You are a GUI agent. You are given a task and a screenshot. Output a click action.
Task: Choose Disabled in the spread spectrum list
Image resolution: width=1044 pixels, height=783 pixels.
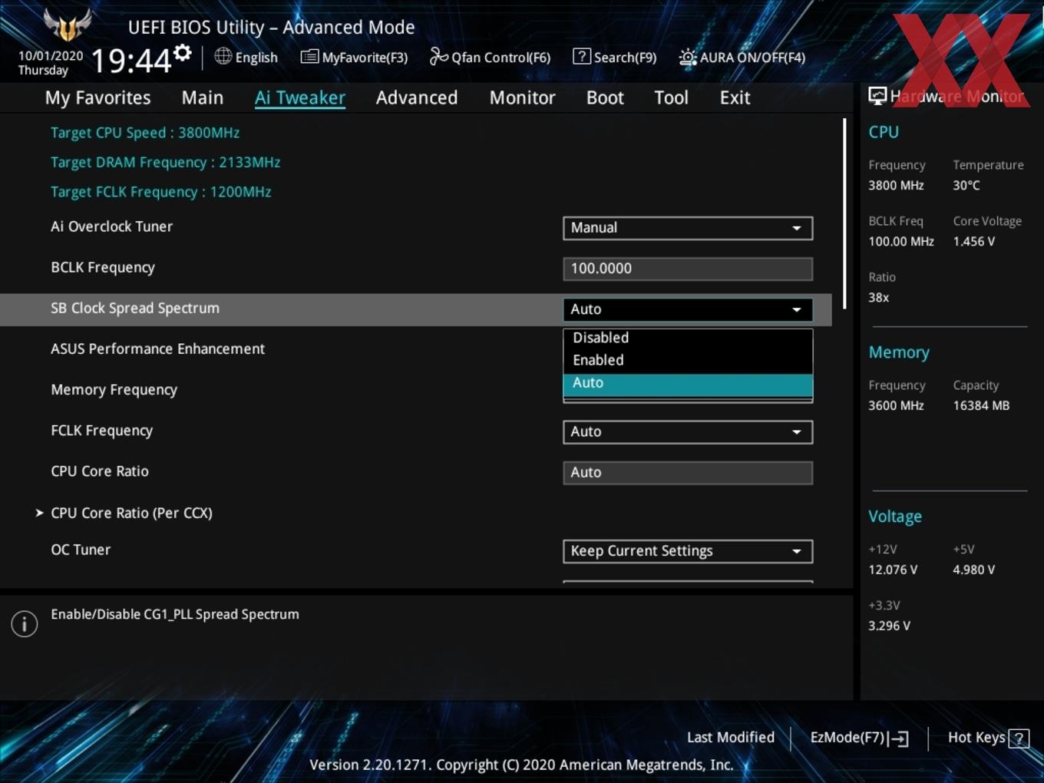click(688, 338)
